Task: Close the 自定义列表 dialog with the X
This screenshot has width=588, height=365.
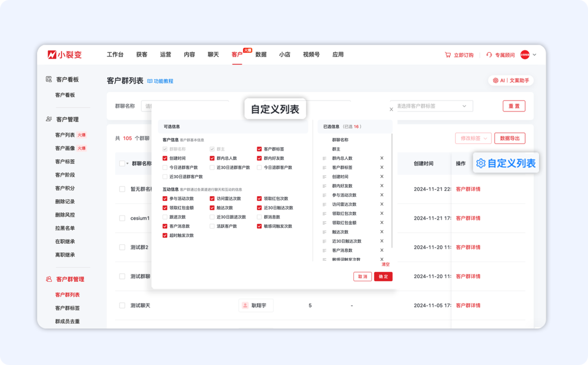Action: [391, 109]
